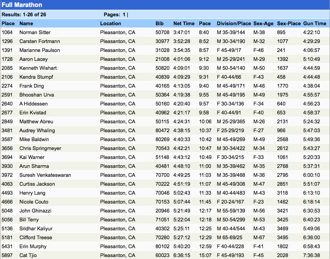This screenshot has height=259, width=330.
Task: Click bib number 50708
Action: point(162,33)
